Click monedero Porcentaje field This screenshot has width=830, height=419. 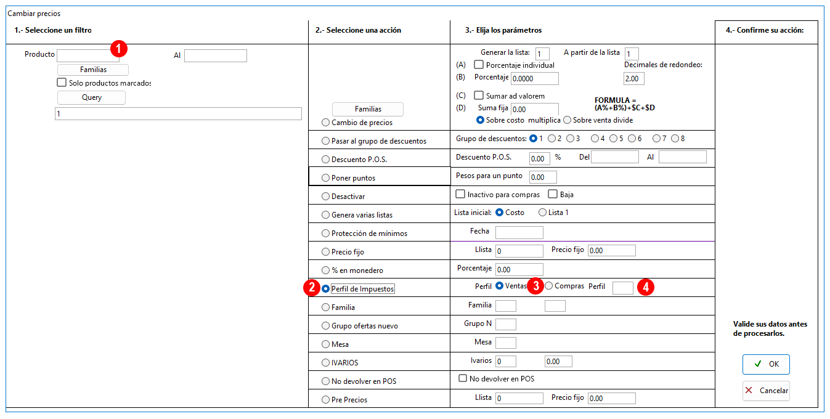pos(519,269)
